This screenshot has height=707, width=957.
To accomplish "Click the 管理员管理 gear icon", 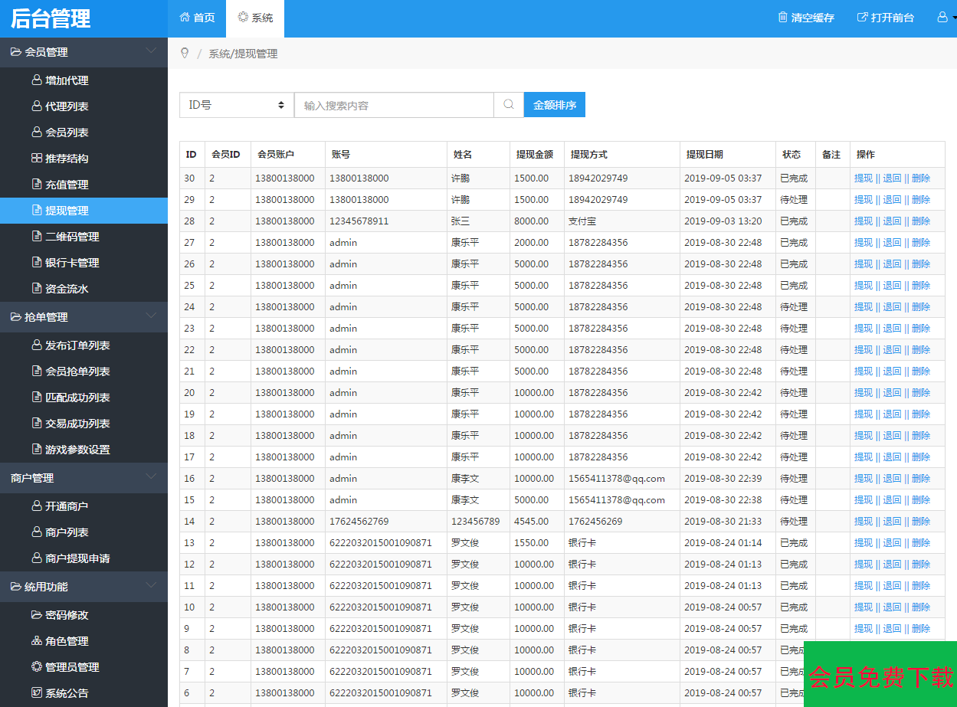I will [36, 667].
